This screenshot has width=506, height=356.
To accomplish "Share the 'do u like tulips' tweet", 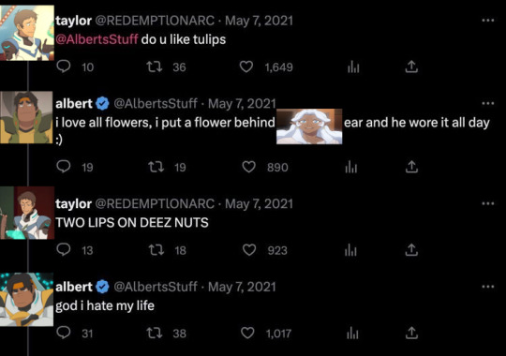I will click(411, 67).
